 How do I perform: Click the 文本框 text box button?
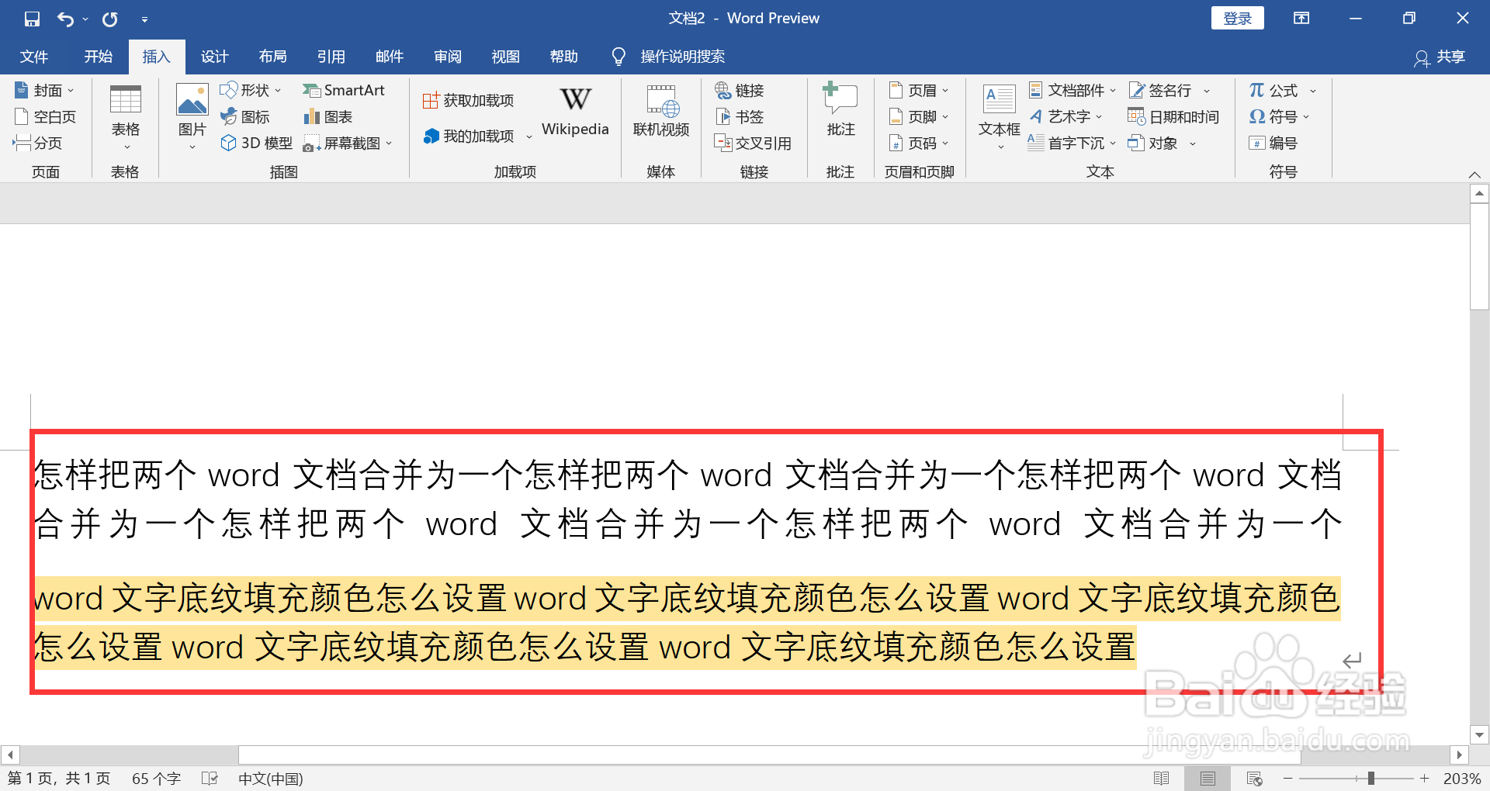999,116
